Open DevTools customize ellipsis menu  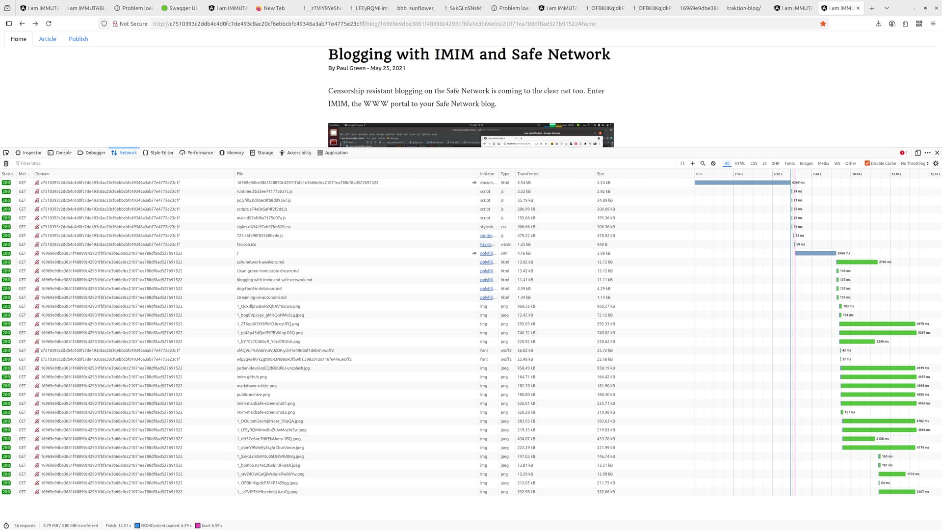pyautogui.click(x=927, y=153)
